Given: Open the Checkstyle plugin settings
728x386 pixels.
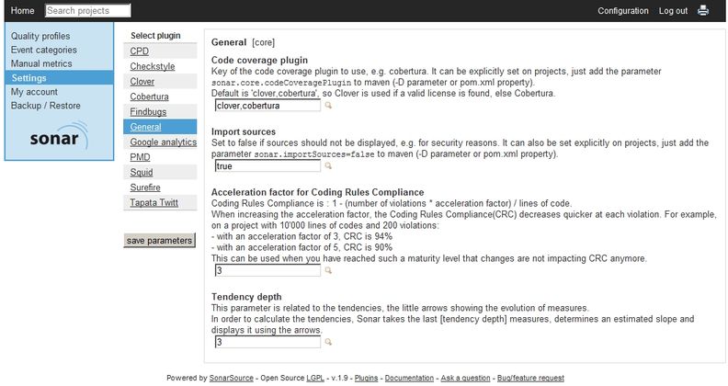Looking at the screenshot, I should tap(153, 66).
